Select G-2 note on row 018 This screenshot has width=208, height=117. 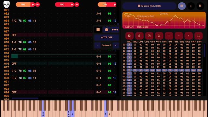click(14, 71)
